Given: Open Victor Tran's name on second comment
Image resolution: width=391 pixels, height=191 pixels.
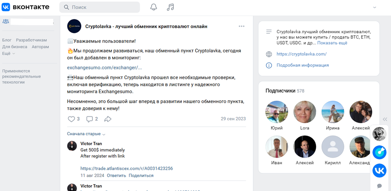Looking at the screenshot, I should 91,186.
